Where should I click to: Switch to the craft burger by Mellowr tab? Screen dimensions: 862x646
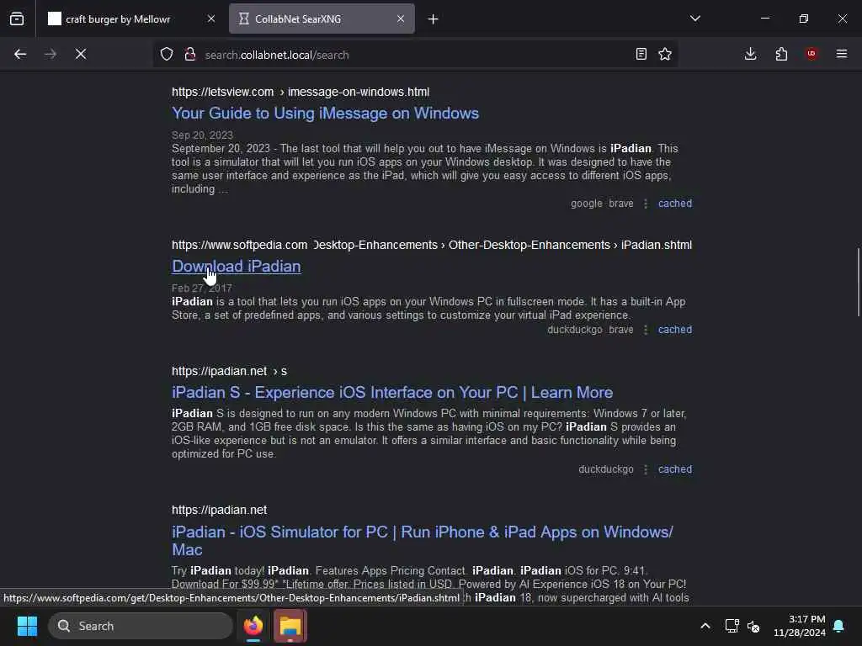point(131,19)
